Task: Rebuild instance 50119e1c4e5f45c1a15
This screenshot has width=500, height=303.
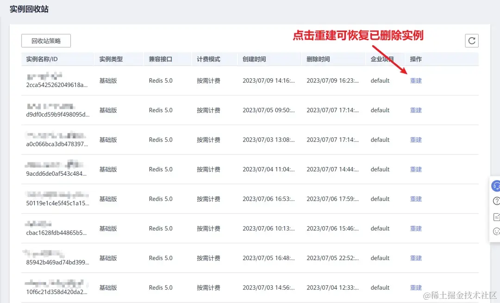Action: (x=415, y=198)
